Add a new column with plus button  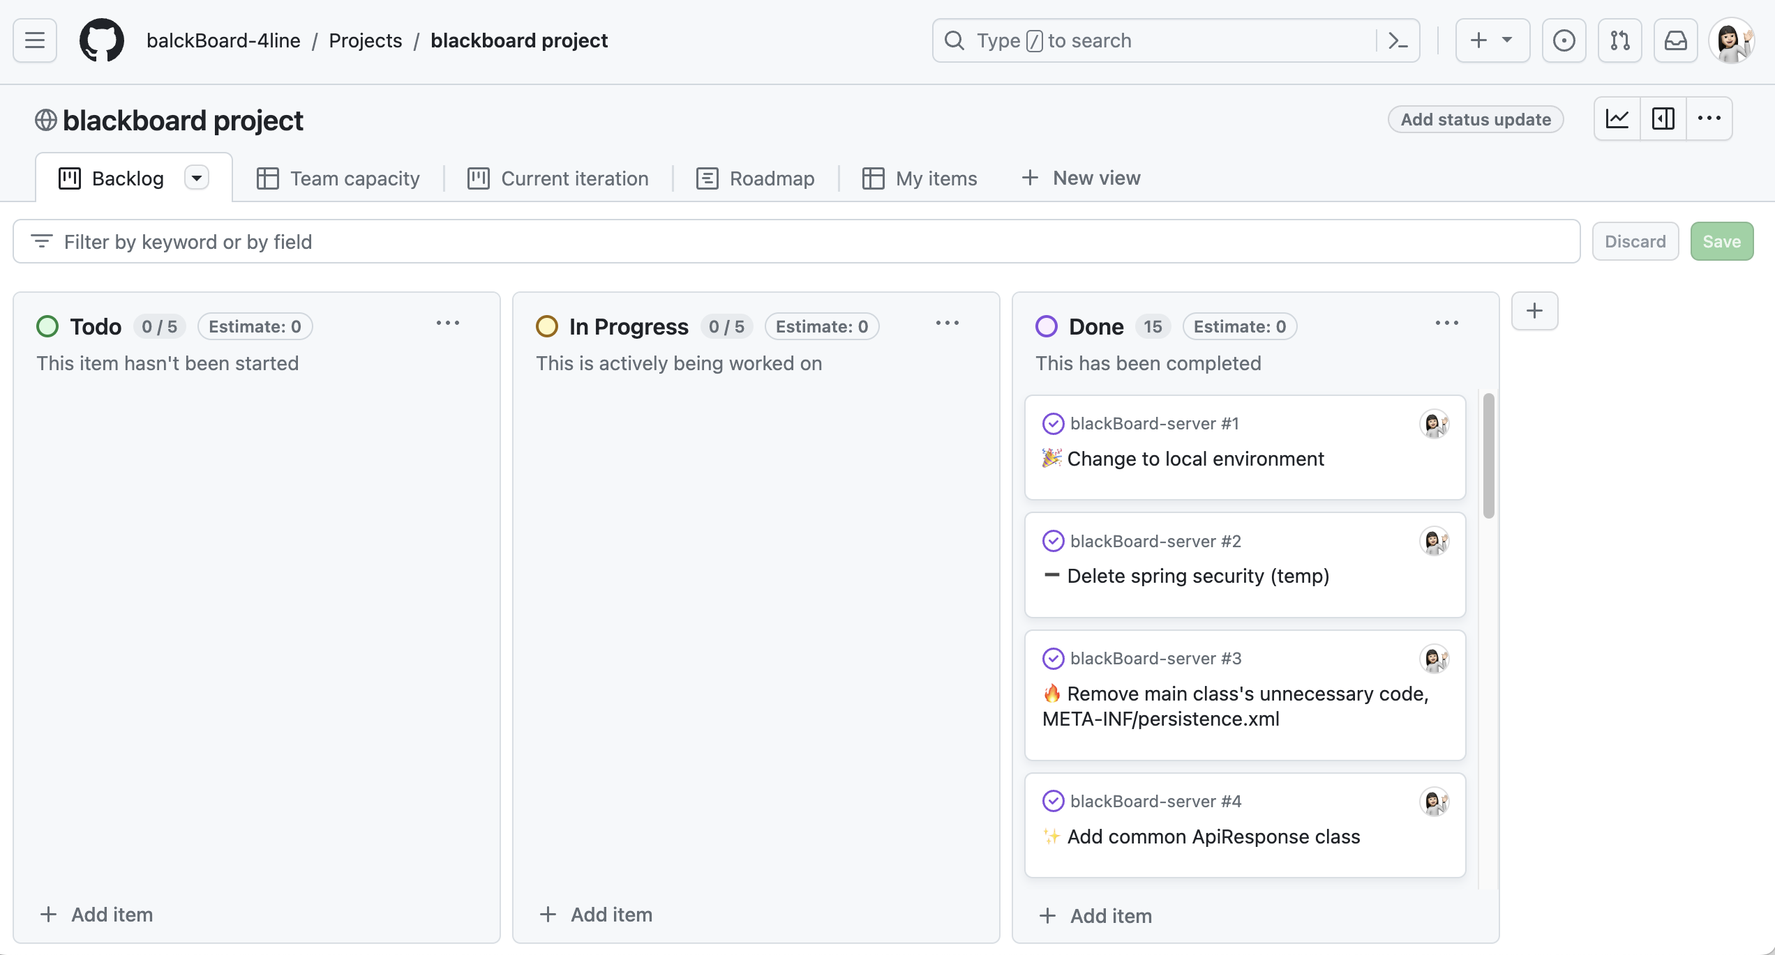pyautogui.click(x=1534, y=311)
